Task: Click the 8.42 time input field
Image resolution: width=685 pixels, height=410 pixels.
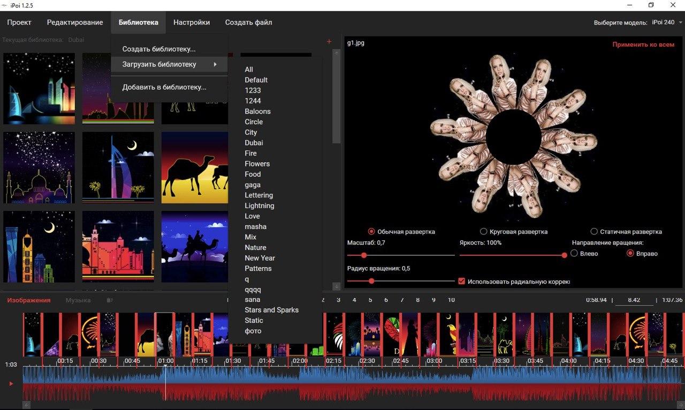Action: 634,300
